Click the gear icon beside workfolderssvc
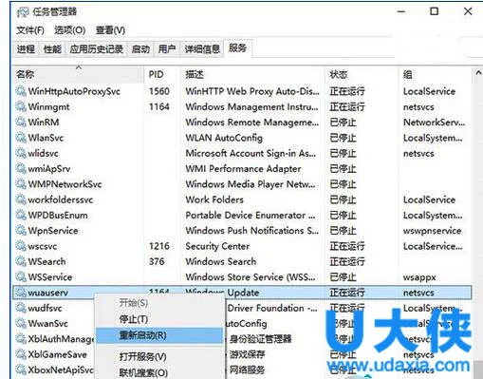Image resolution: width=483 pixels, height=379 pixels. click(21, 199)
